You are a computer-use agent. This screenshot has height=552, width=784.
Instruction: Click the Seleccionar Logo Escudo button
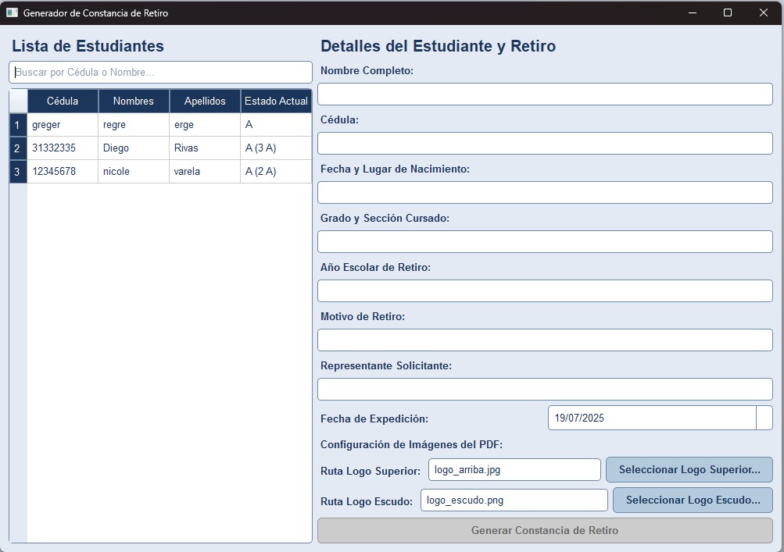point(693,500)
